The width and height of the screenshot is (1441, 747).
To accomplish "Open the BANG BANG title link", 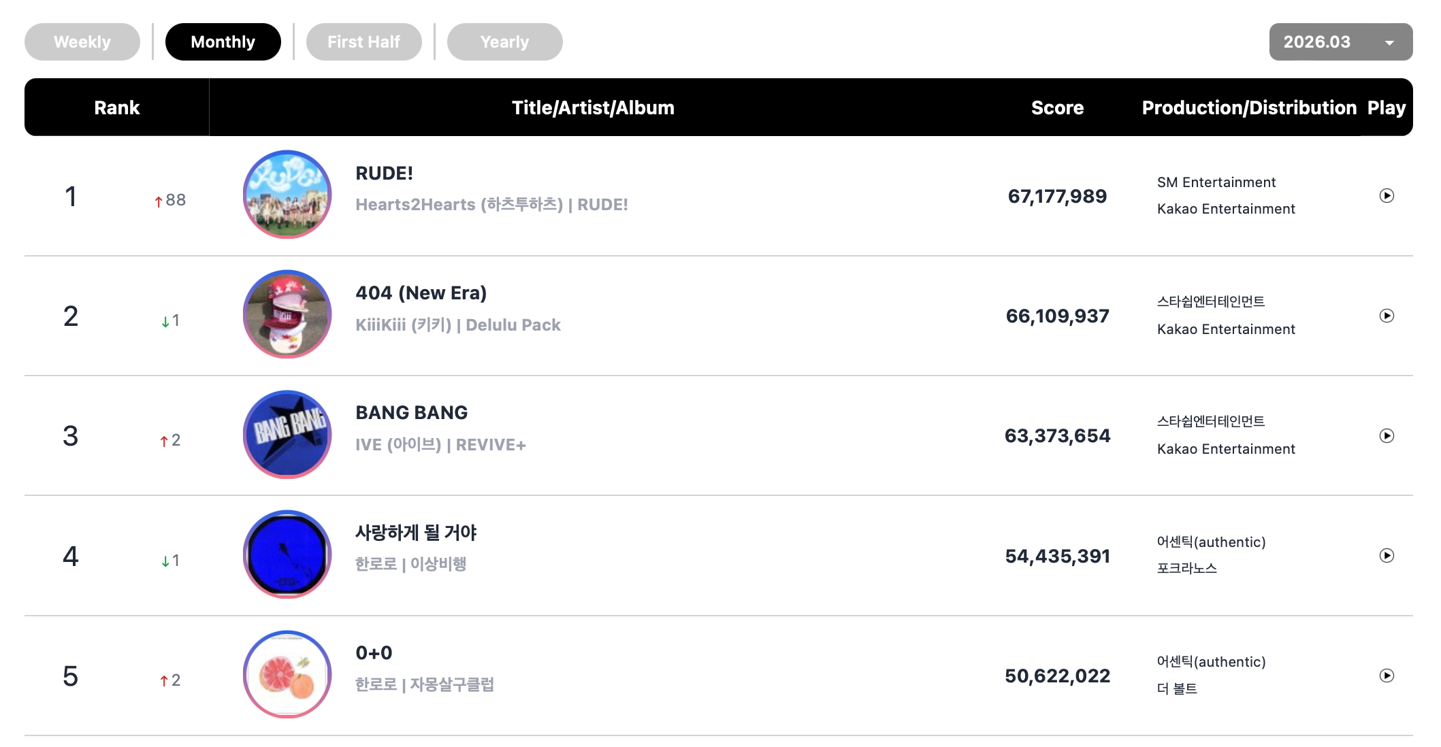I will [411, 413].
